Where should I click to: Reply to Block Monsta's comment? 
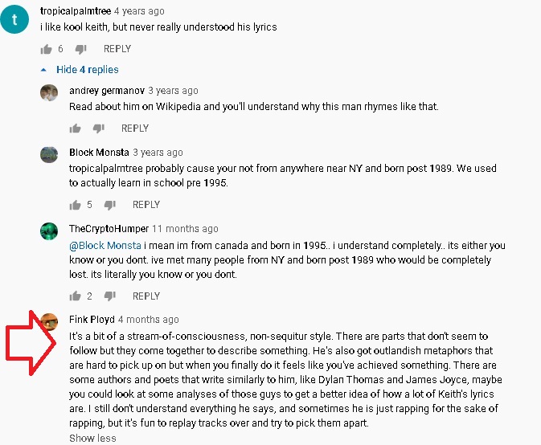(146, 205)
